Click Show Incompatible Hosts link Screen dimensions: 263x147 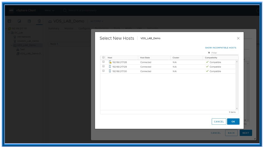point(220,48)
